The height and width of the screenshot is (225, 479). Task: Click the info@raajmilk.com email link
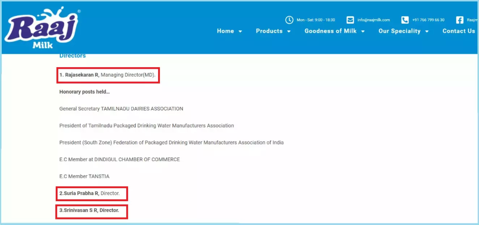[374, 20]
